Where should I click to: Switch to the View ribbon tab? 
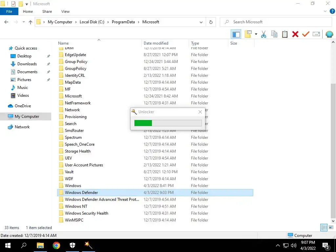pos(65,11)
